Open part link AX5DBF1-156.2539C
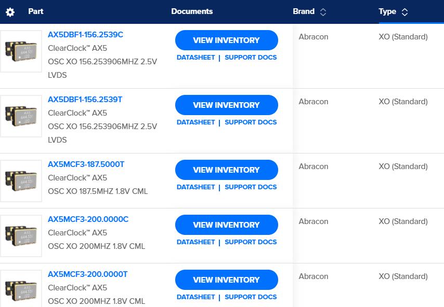 (x=85, y=35)
